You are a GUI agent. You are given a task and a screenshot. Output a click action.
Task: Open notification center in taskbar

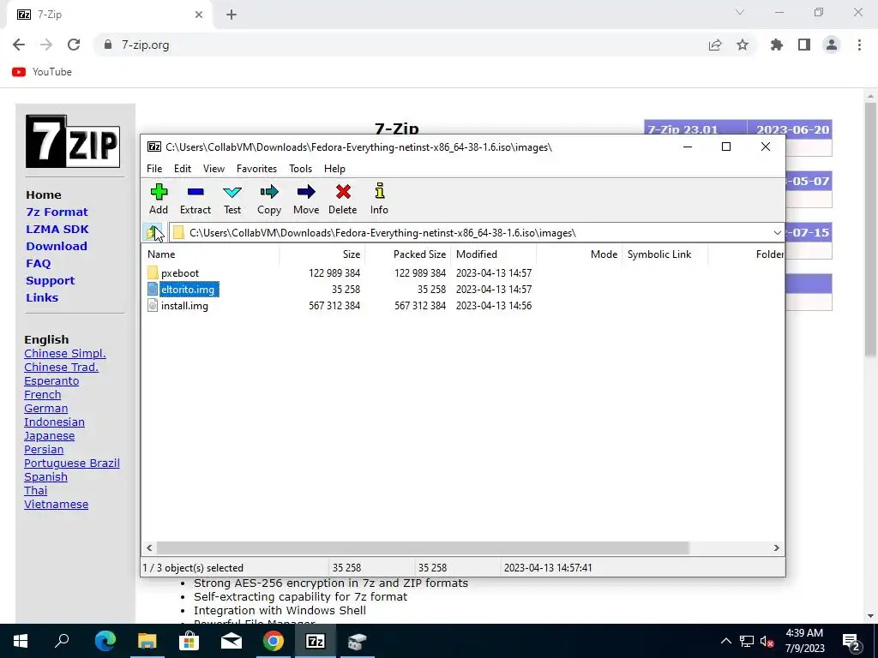851,641
